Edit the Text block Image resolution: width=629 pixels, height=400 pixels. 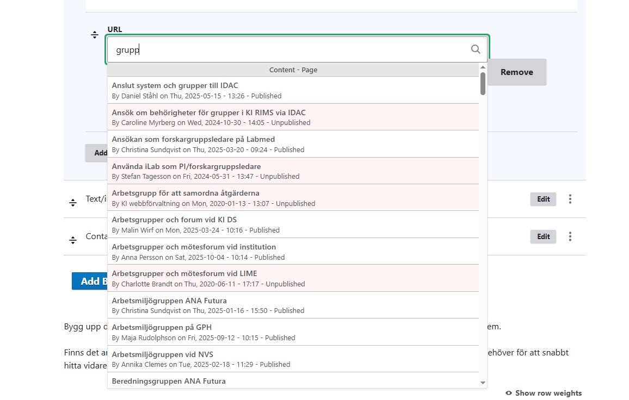(x=542, y=199)
